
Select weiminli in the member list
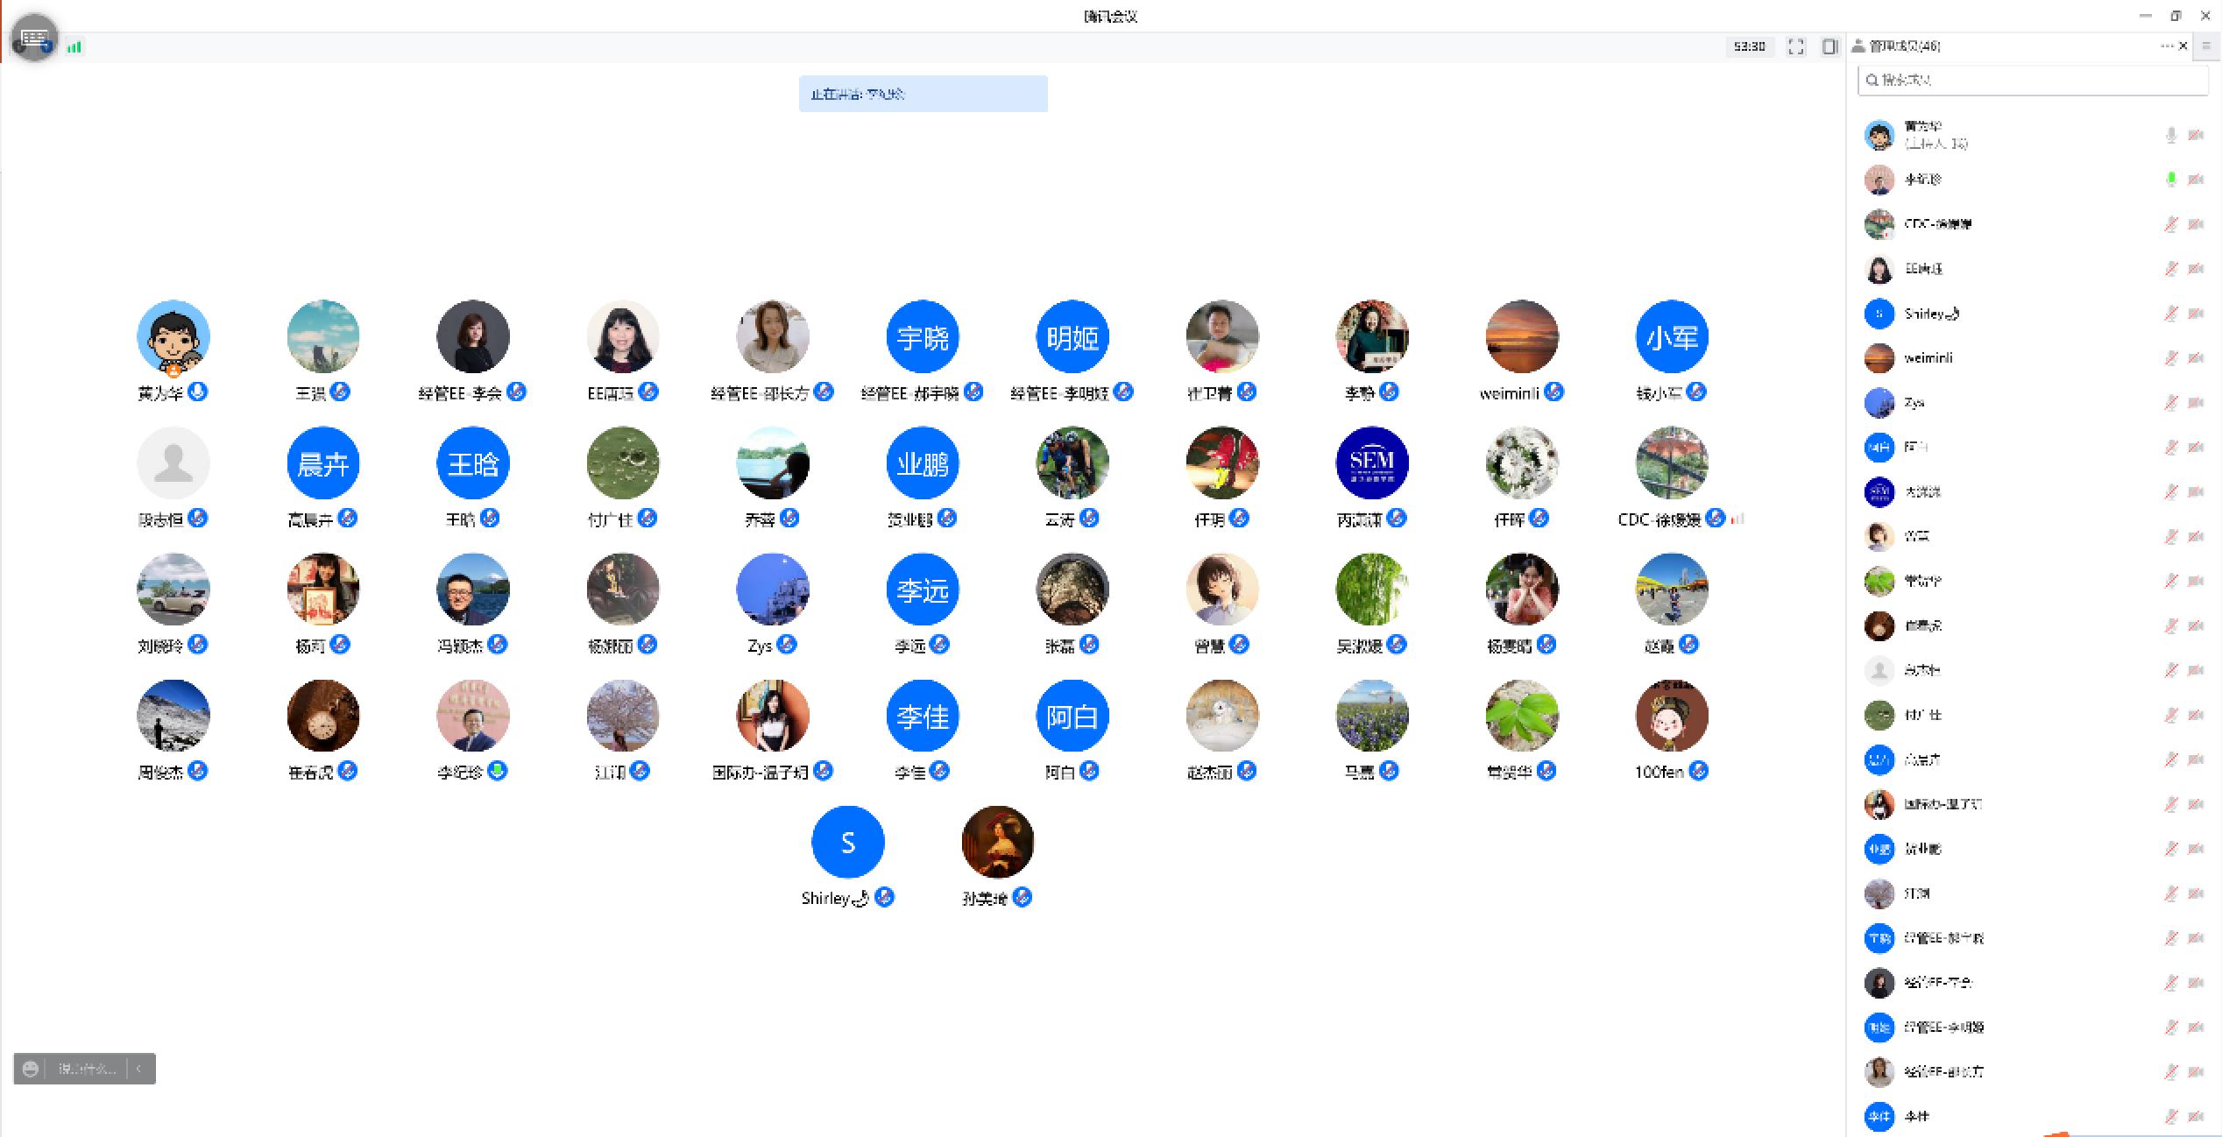click(x=1928, y=357)
